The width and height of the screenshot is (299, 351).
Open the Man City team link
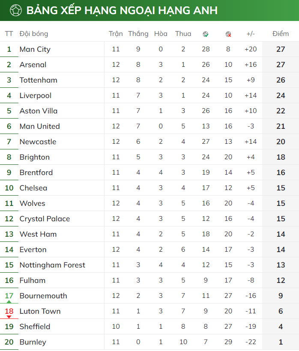(x=35, y=49)
